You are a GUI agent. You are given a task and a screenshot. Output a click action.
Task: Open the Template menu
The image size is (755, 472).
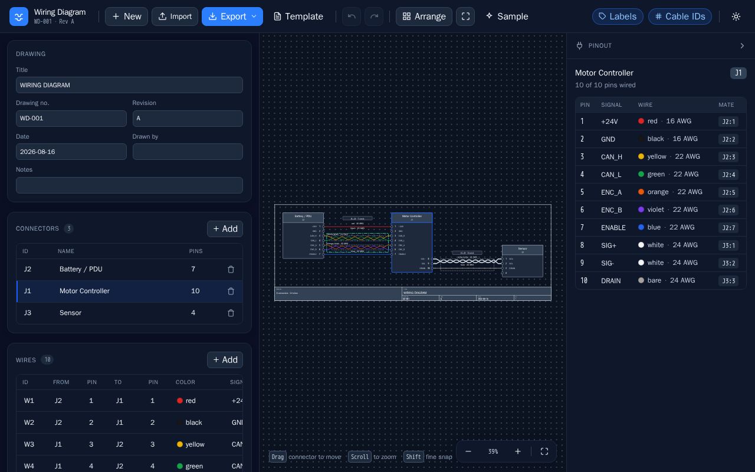(298, 17)
